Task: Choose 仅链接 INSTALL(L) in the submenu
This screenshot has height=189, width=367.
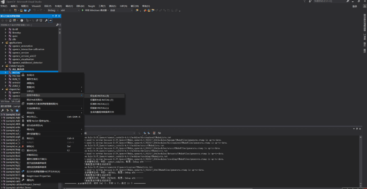Action: tap(104, 108)
